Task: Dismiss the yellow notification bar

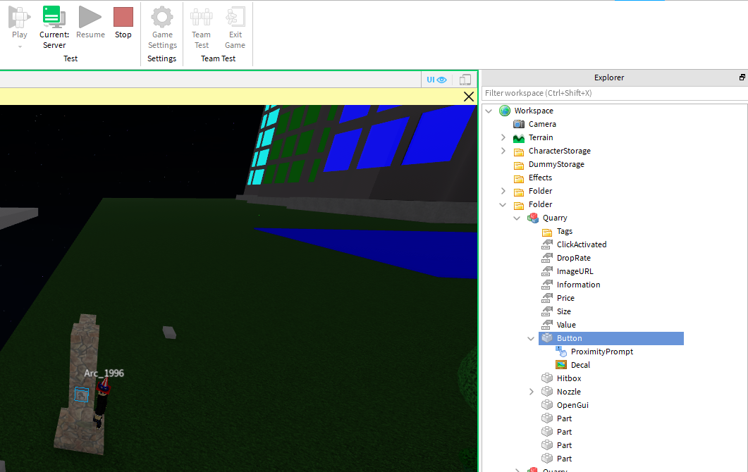Action: (468, 97)
